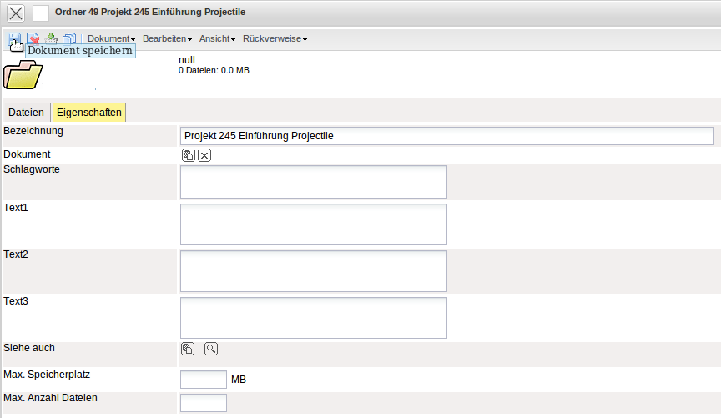Image resolution: width=721 pixels, height=418 pixels.
Task: Click the paste icon in Dokument row
Action: pyautogui.click(x=188, y=155)
